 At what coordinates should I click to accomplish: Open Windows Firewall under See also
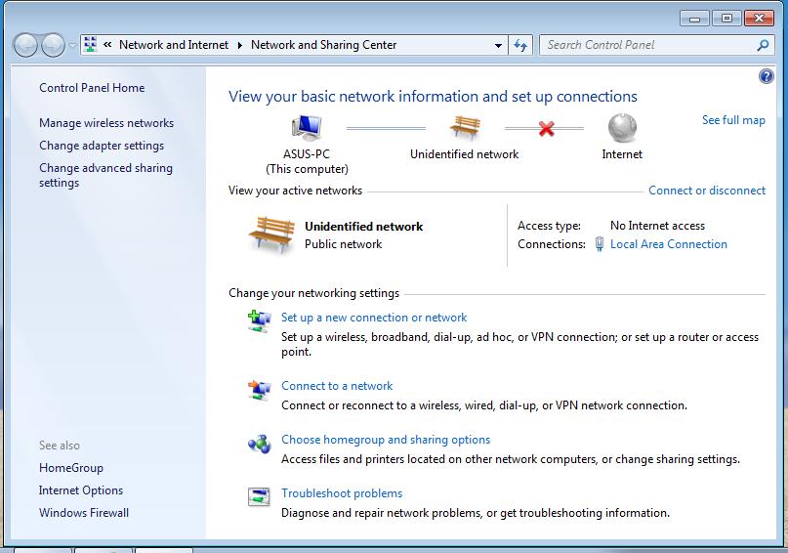point(84,513)
